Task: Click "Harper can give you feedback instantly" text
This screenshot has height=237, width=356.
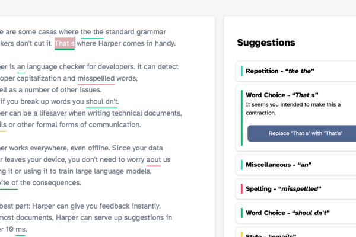Action: [x=96, y=206]
